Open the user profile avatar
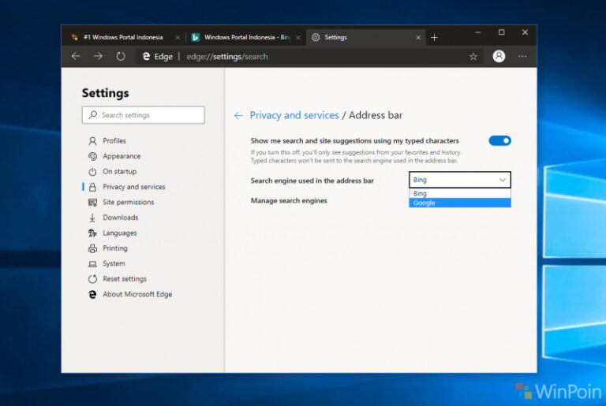The height and width of the screenshot is (406, 606). pyautogui.click(x=499, y=57)
